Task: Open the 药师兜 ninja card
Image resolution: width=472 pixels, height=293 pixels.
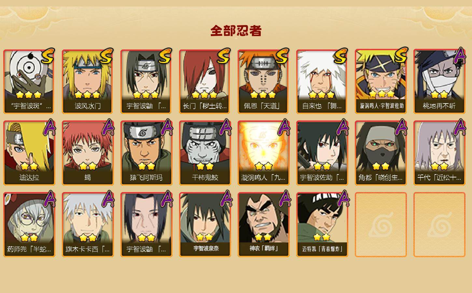Action: tap(29, 225)
